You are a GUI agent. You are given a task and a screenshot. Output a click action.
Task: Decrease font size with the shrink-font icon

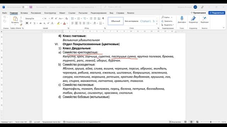click(x=56, y=18)
